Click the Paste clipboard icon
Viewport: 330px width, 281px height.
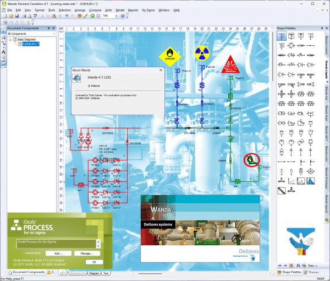click(x=54, y=16)
